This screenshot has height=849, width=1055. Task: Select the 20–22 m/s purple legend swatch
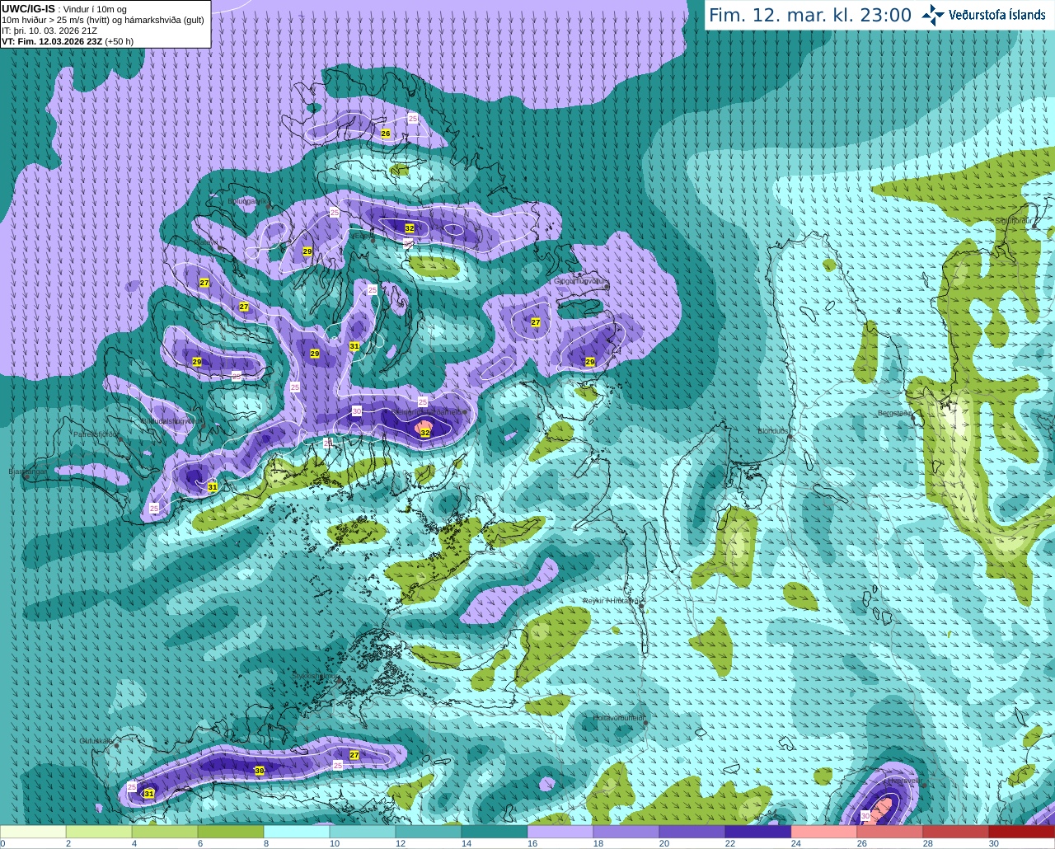pyautogui.click(x=692, y=832)
